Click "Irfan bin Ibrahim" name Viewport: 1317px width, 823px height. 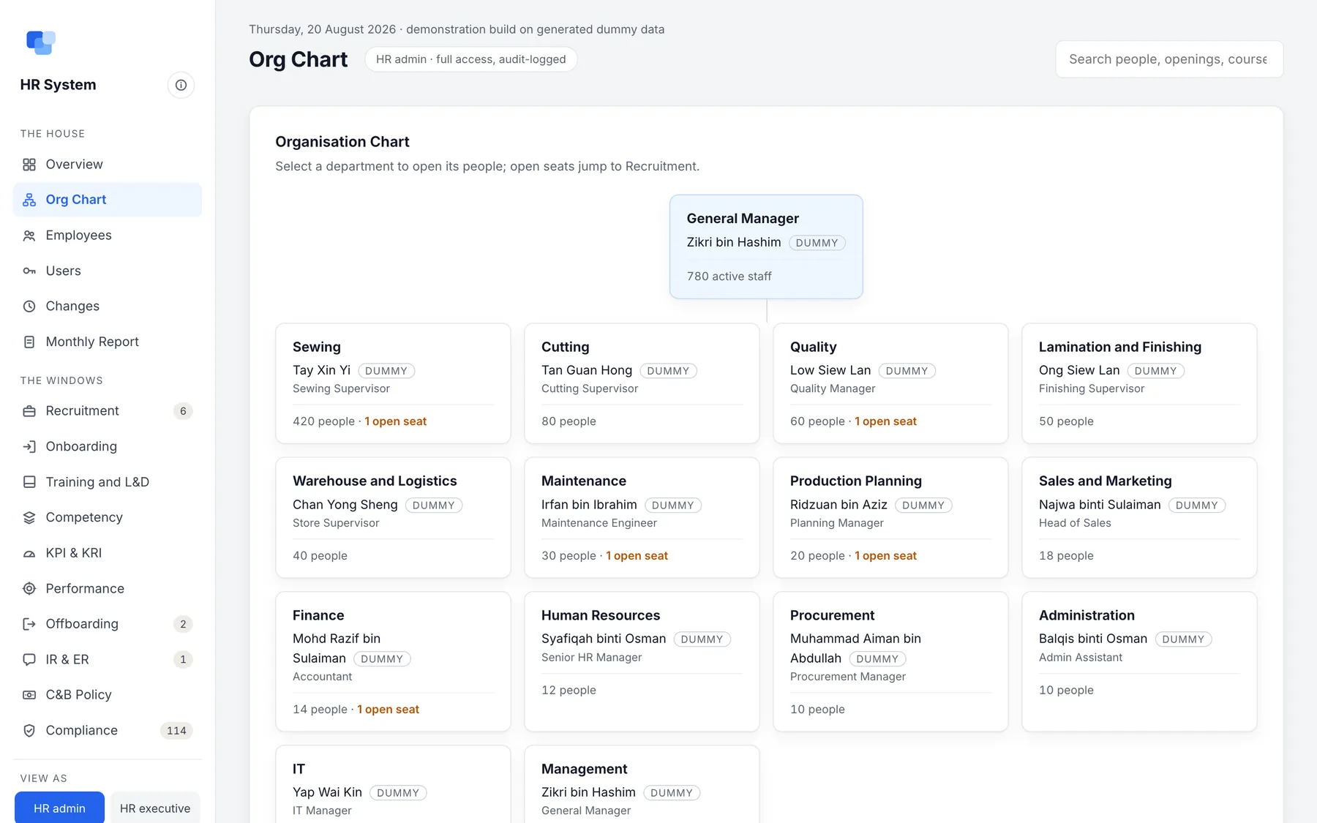click(x=589, y=505)
